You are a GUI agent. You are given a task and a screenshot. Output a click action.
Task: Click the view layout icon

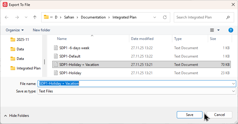click(x=212, y=30)
